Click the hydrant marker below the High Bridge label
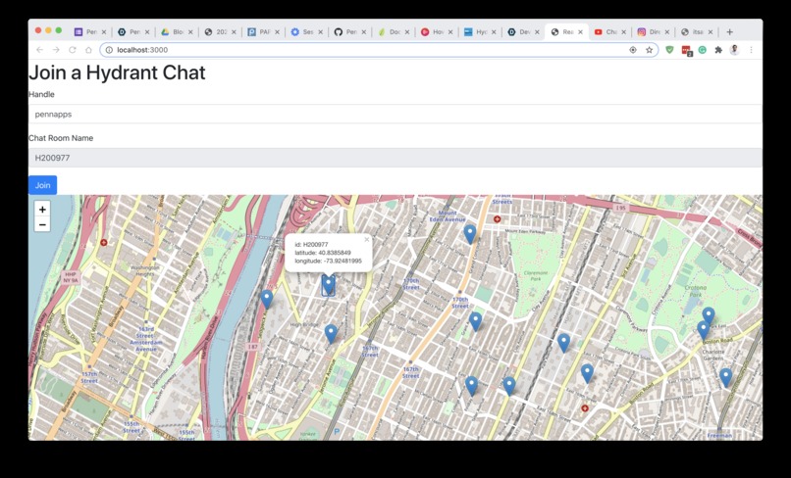 pos(331,334)
